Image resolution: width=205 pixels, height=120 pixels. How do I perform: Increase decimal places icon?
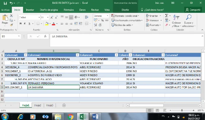(96, 25)
